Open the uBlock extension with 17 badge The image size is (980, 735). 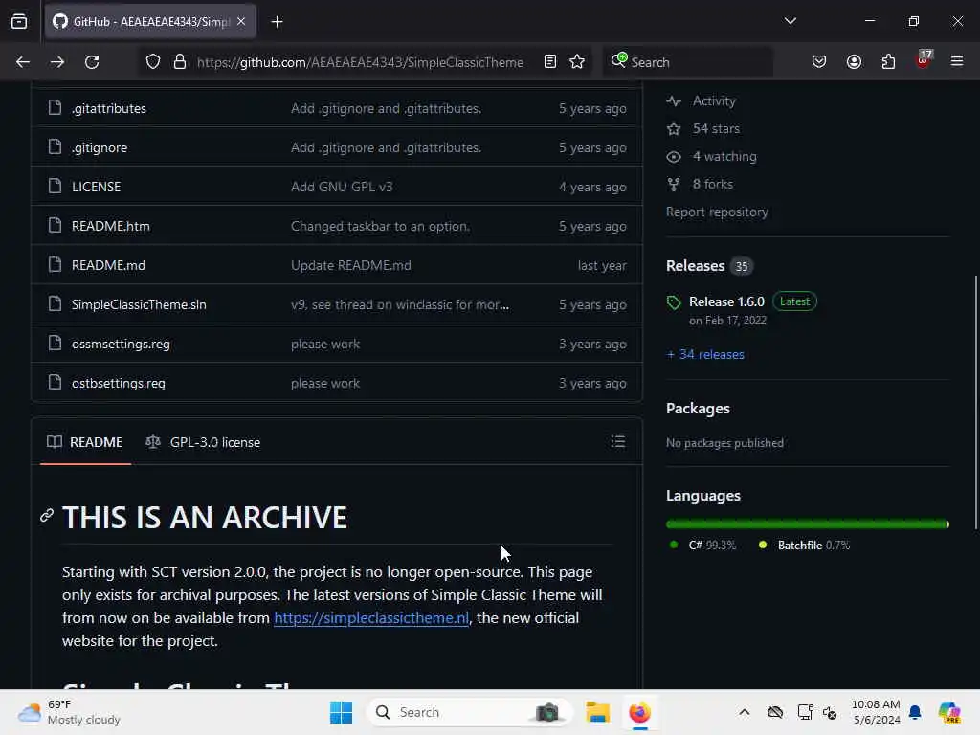point(924,60)
